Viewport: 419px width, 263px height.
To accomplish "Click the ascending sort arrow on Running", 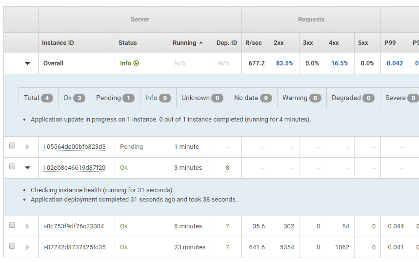I will click(x=201, y=43).
